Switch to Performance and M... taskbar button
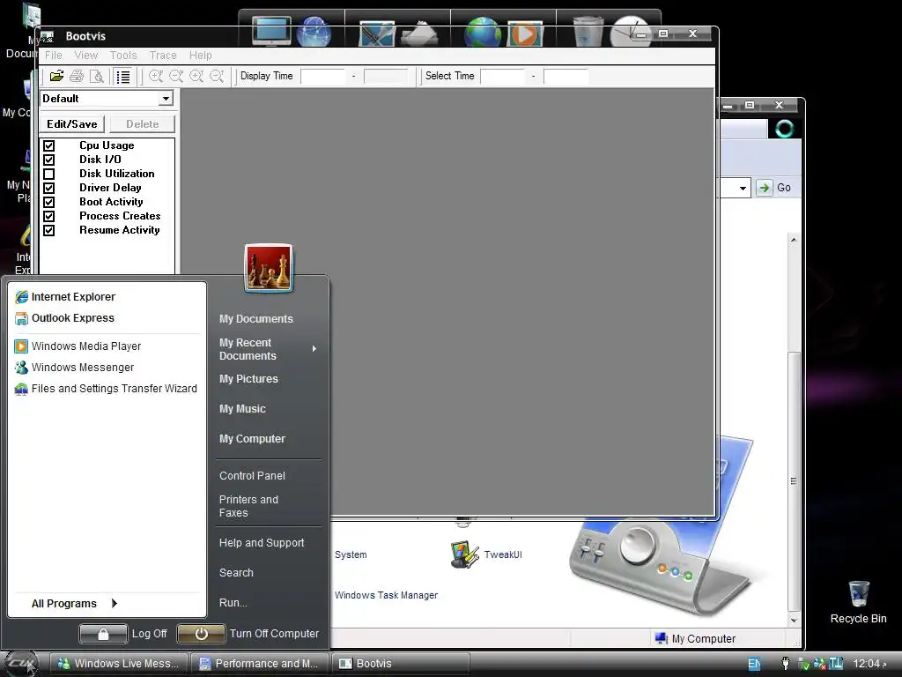The image size is (902, 677). (260, 664)
